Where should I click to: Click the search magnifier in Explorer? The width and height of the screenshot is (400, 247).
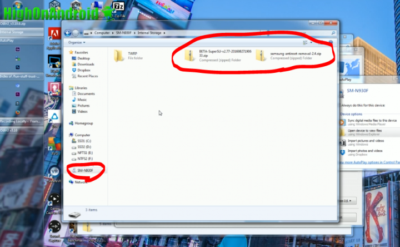click(x=333, y=33)
